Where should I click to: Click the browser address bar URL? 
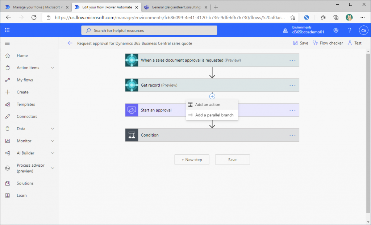(170, 17)
